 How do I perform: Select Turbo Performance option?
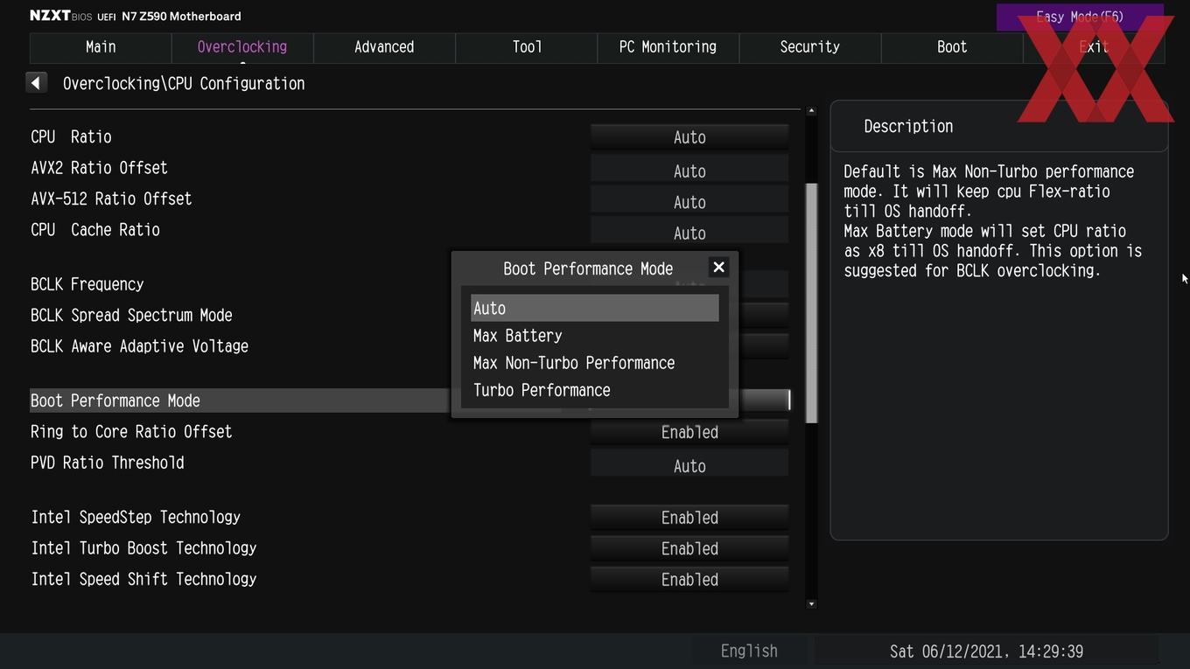(595, 390)
